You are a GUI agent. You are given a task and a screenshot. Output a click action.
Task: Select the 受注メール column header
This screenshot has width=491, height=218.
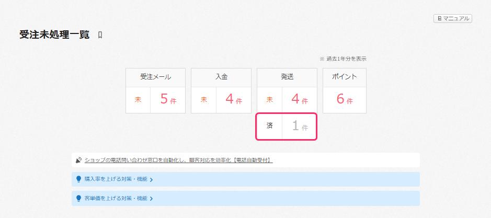[x=156, y=77]
